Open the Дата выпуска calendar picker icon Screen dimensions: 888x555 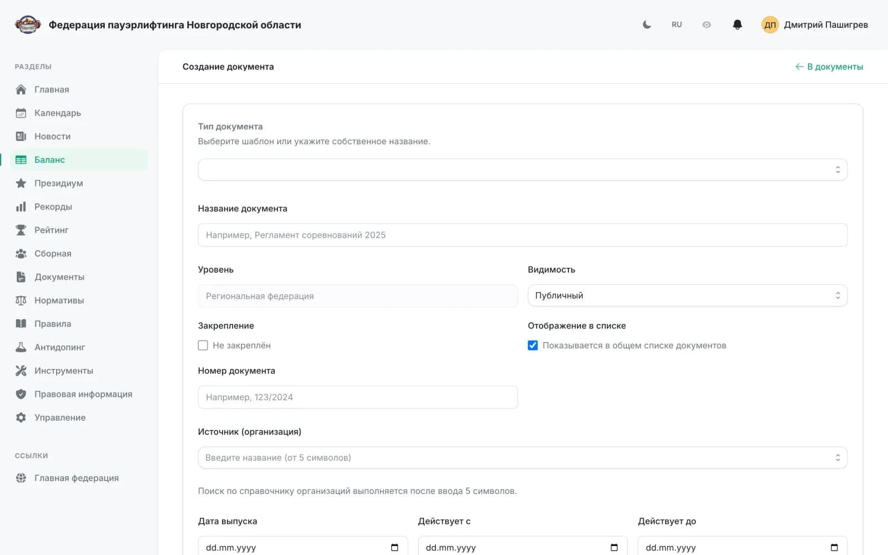click(395, 547)
